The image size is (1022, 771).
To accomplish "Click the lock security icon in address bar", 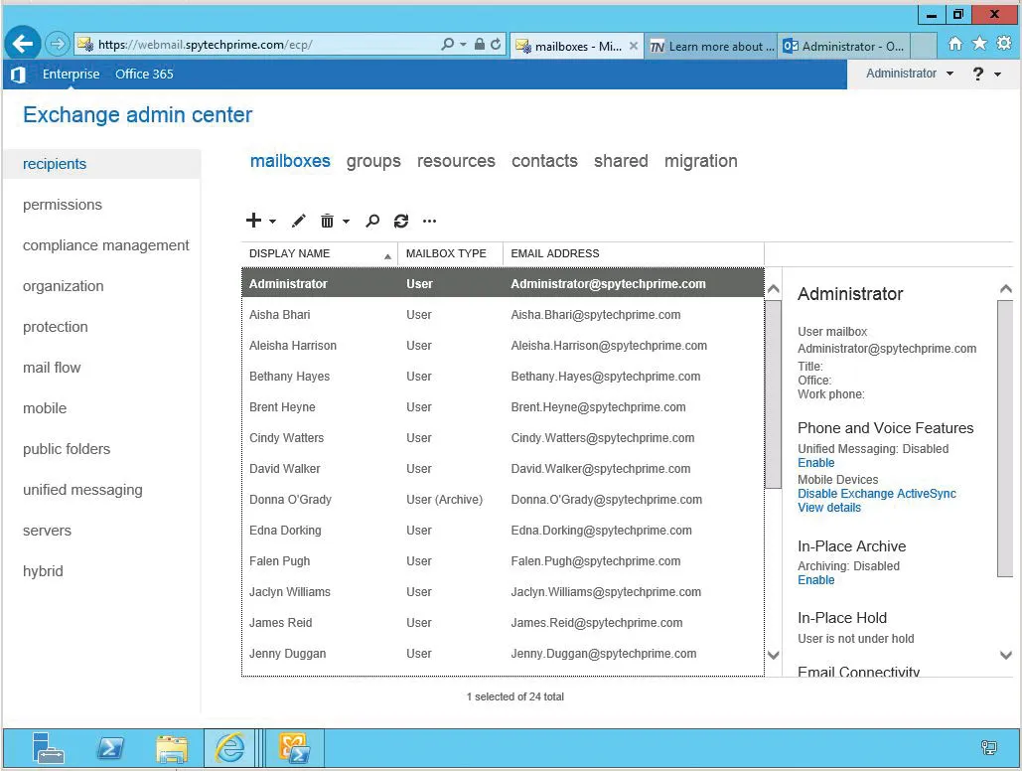I will click(x=479, y=45).
